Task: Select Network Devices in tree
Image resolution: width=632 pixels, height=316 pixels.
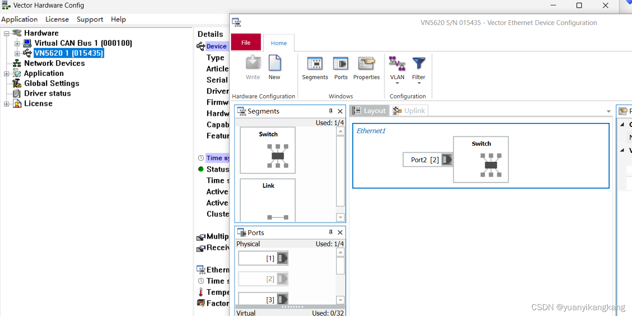Action: pos(54,63)
